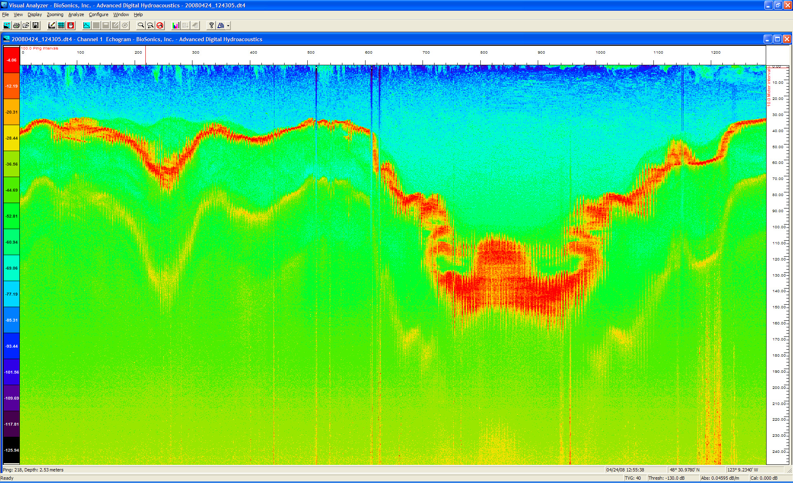793x483 pixels.
Task: Select the magnifier zoom tool
Action: click(141, 26)
